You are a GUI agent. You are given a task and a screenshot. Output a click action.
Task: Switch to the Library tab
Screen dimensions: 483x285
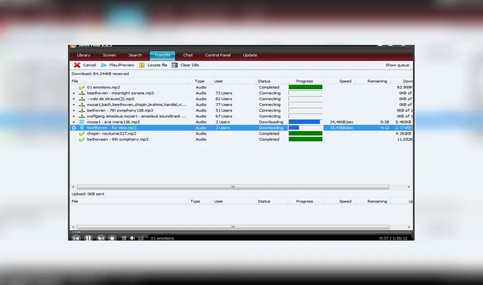84,55
